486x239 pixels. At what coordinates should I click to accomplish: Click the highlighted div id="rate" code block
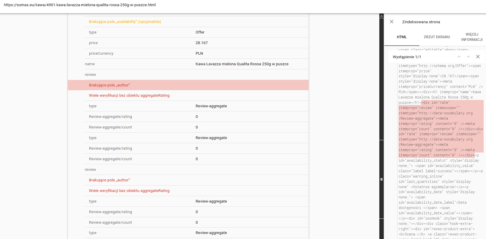point(441,129)
